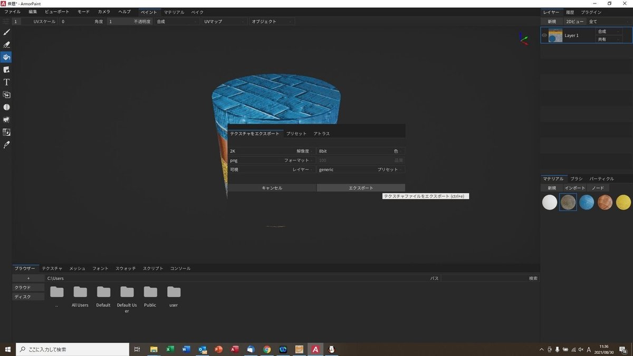Switch to the アトラス tab in export dialog
The width and height of the screenshot is (633, 356).
pyautogui.click(x=321, y=133)
